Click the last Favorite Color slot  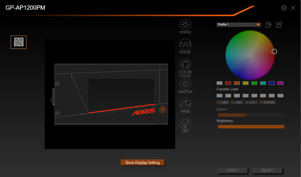click(280, 96)
